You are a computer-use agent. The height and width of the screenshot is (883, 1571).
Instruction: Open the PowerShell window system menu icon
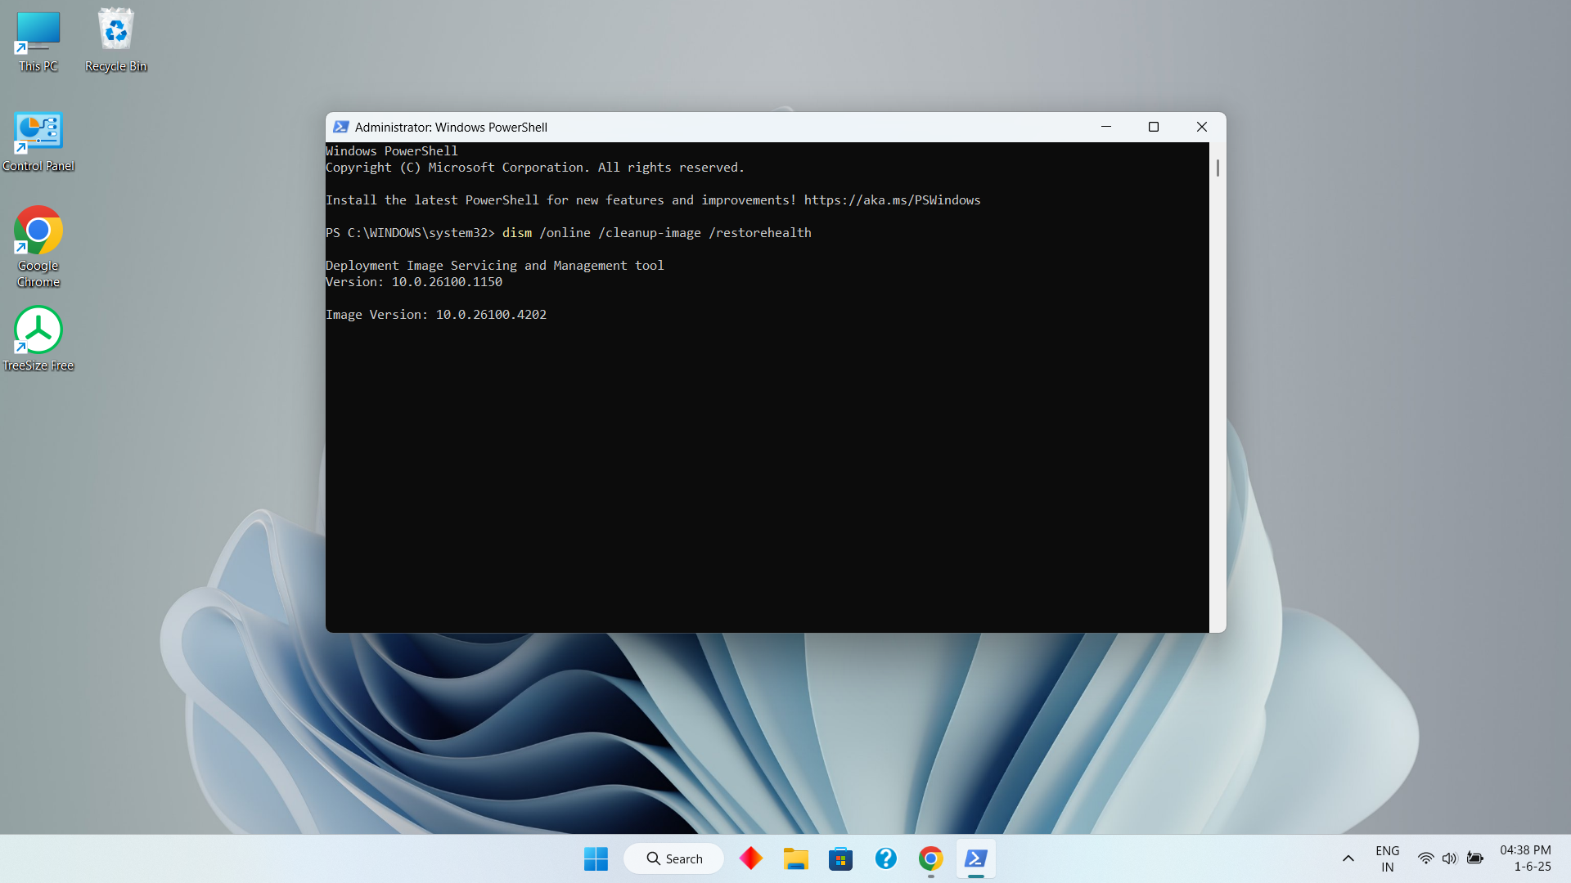coord(341,127)
